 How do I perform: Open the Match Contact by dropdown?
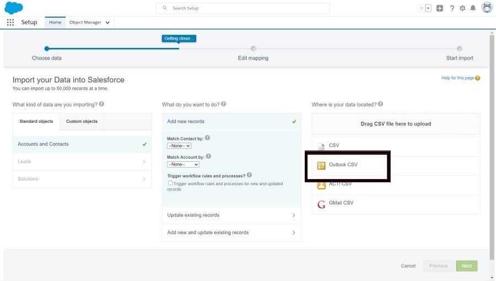click(179, 145)
